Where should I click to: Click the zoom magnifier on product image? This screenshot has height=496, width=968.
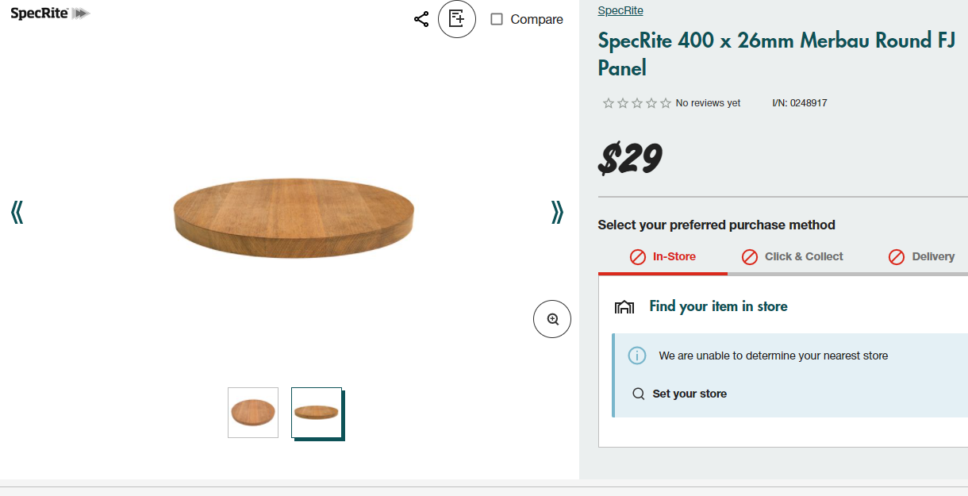[552, 318]
